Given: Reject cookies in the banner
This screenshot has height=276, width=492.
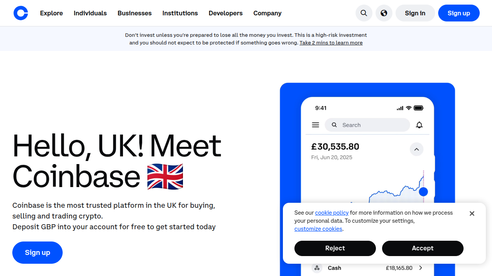Looking at the screenshot, I should click(x=335, y=248).
